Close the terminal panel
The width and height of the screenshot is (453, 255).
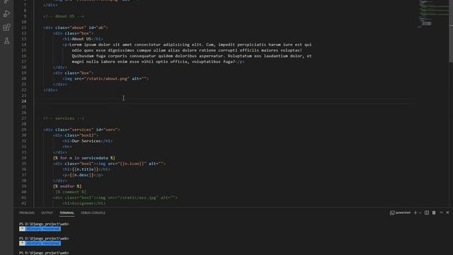(x=447, y=212)
